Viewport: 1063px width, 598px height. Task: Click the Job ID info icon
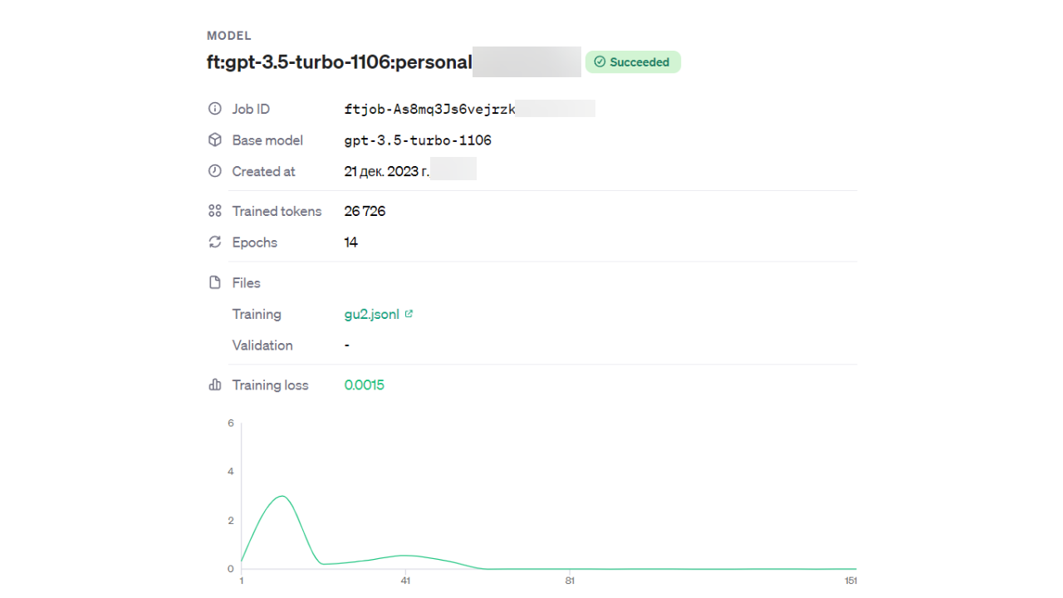215,109
